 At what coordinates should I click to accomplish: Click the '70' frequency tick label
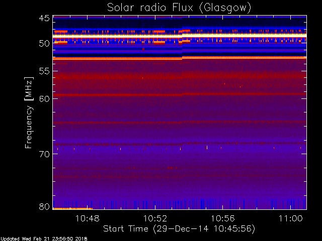click(44, 154)
